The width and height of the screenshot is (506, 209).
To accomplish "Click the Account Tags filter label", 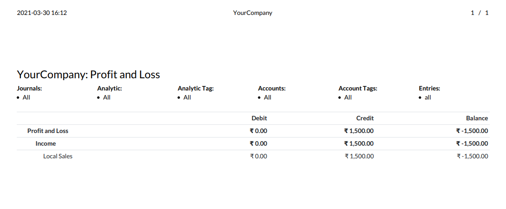I will [358, 88].
